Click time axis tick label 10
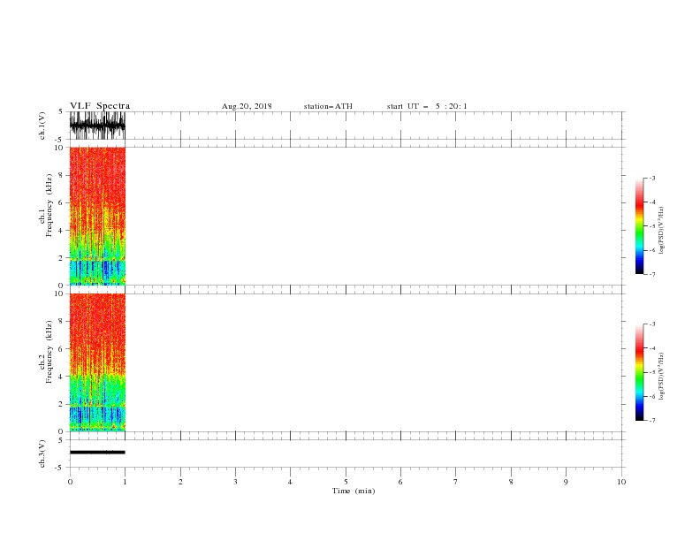The width and height of the screenshot is (700, 541). pyautogui.click(x=621, y=482)
